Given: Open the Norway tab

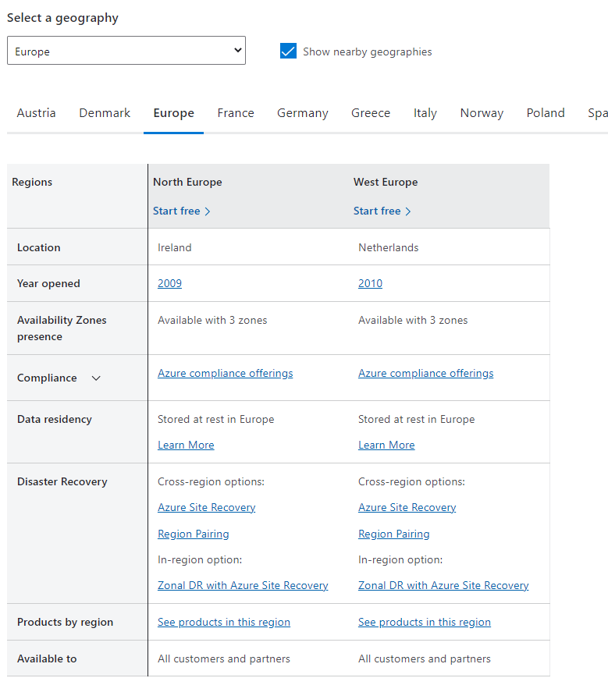Looking at the screenshot, I should pyautogui.click(x=482, y=113).
